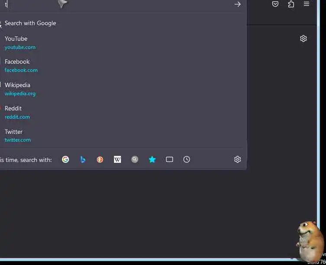Search this time with Wikipedia icon
Screen dimensions: 326x265
point(117,159)
